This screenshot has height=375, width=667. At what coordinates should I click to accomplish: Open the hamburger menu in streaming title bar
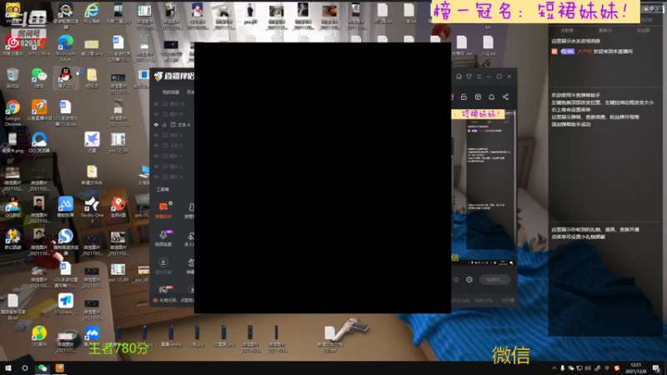coord(479,77)
